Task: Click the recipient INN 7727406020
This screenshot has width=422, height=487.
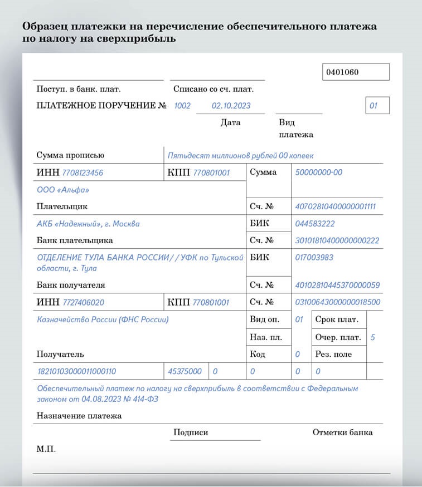Action: [x=83, y=303]
